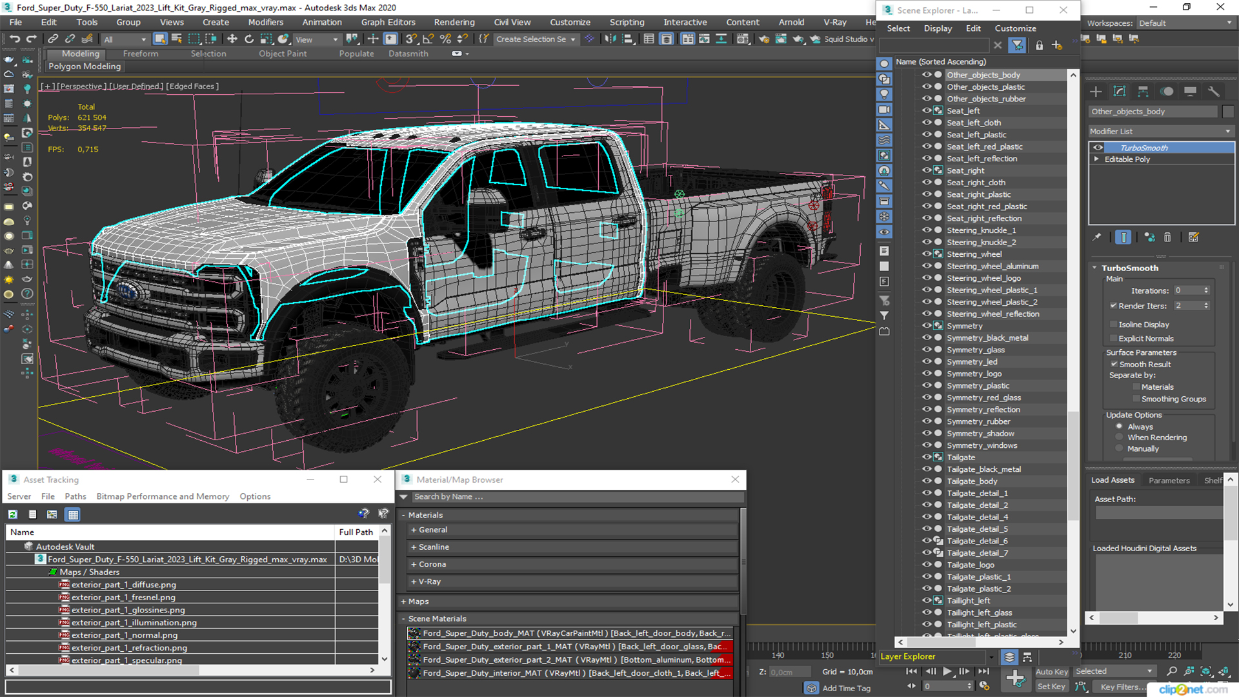Toggle display cameras filter in Scene Explorer
Image resolution: width=1239 pixels, height=697 pixels.
click(884, 110)
